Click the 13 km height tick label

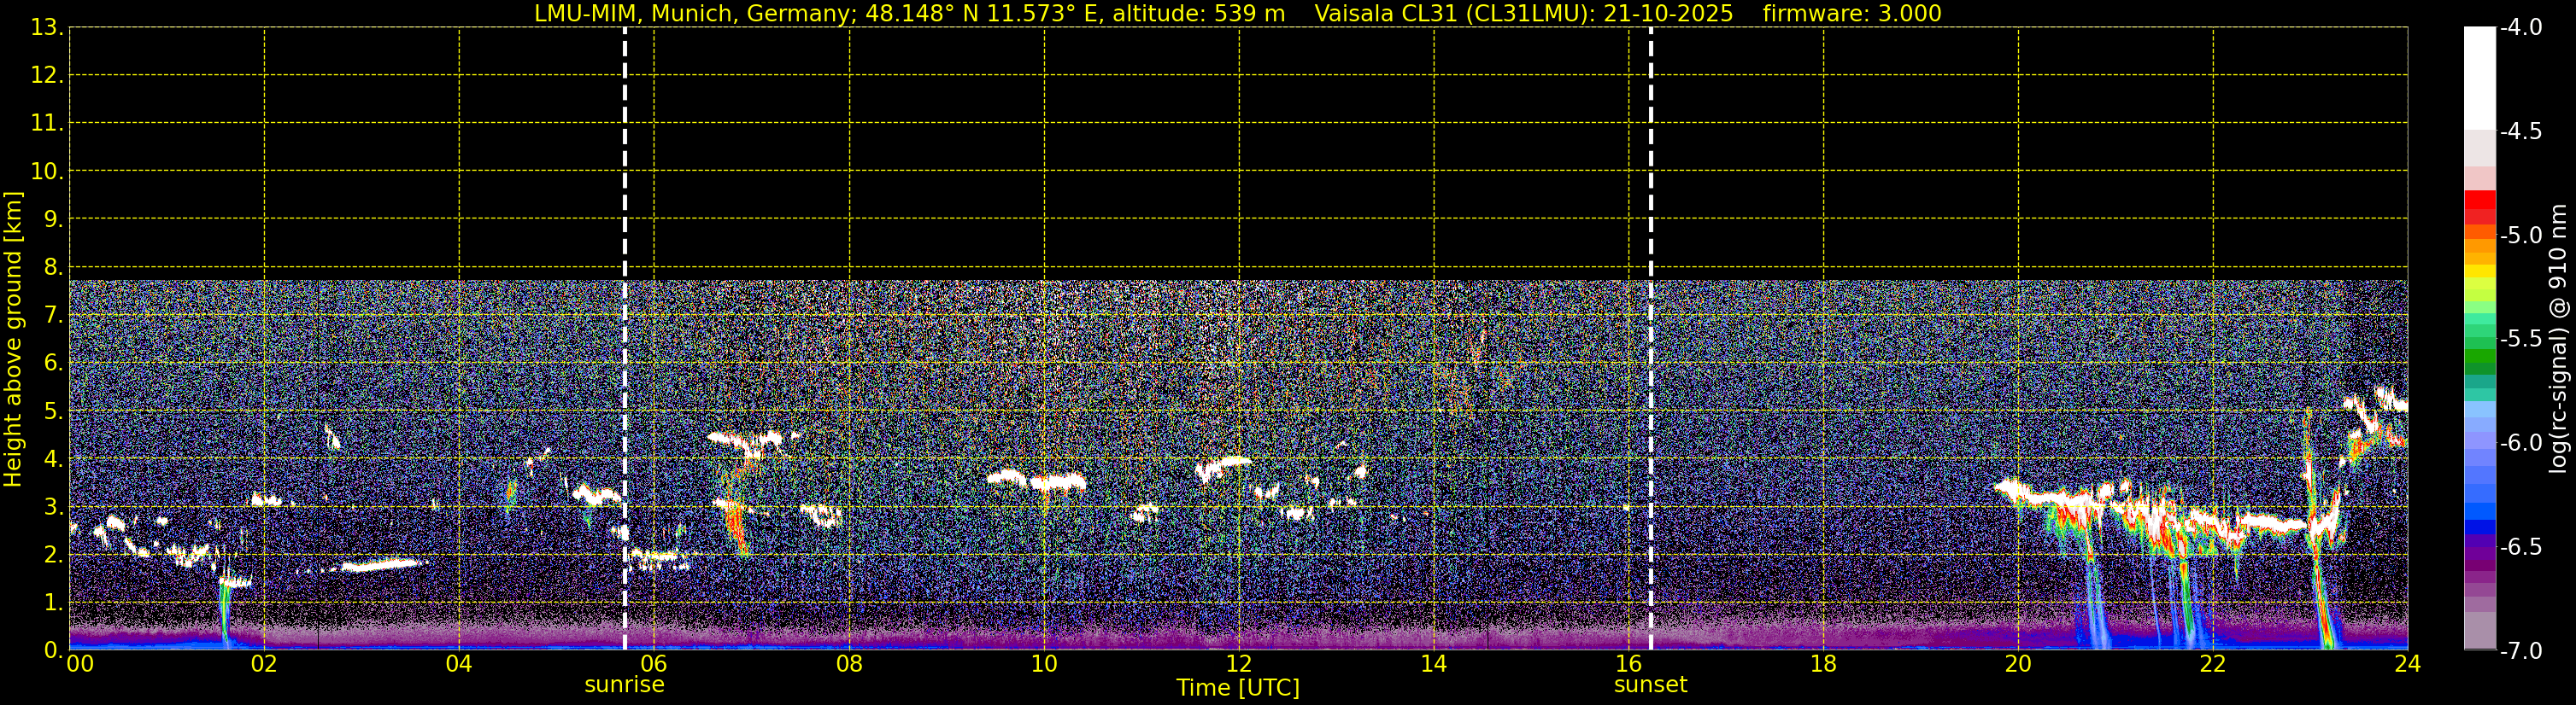tap(46, 28)
